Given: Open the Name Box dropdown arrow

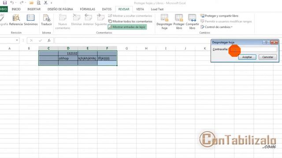Looking at the screenshot, I should 17,40.
